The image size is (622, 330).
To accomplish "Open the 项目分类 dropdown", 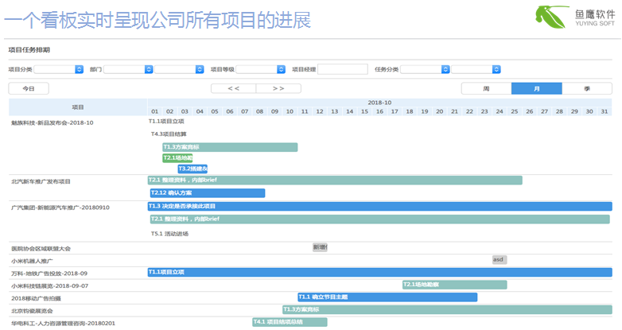I will pos(58,70).
